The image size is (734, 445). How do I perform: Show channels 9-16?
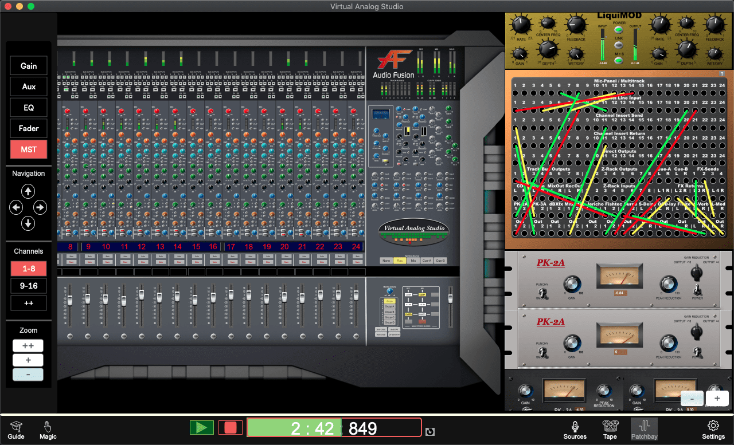coord(29,286)
